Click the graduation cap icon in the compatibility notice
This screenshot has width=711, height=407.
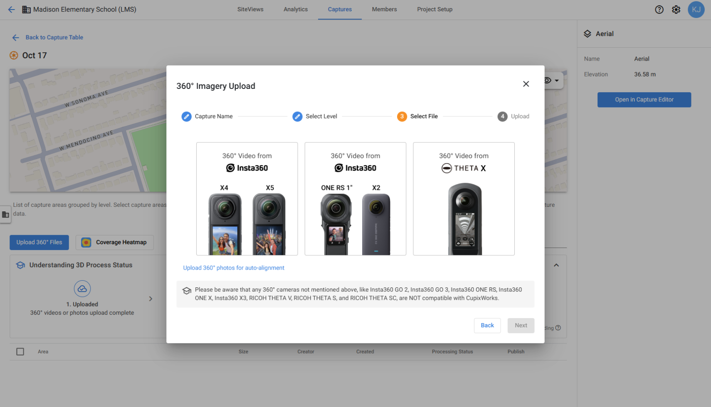pos(187,291)
